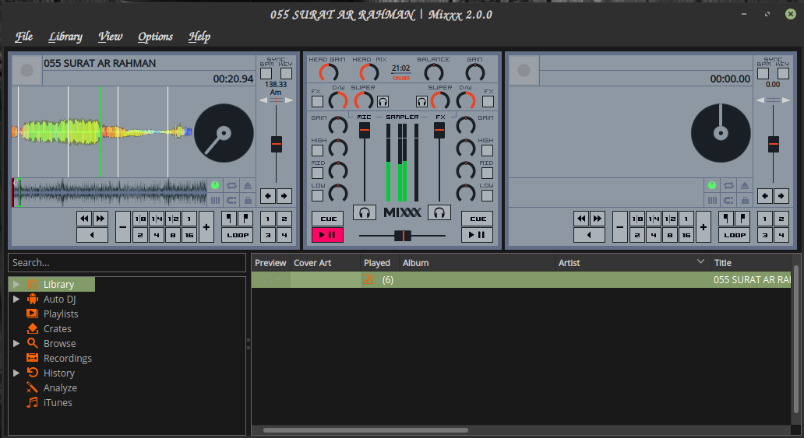The height and width of the screenshot is (438, 804).
Task: Set loop-in marker on left deck
Action: tap(229, 219)
